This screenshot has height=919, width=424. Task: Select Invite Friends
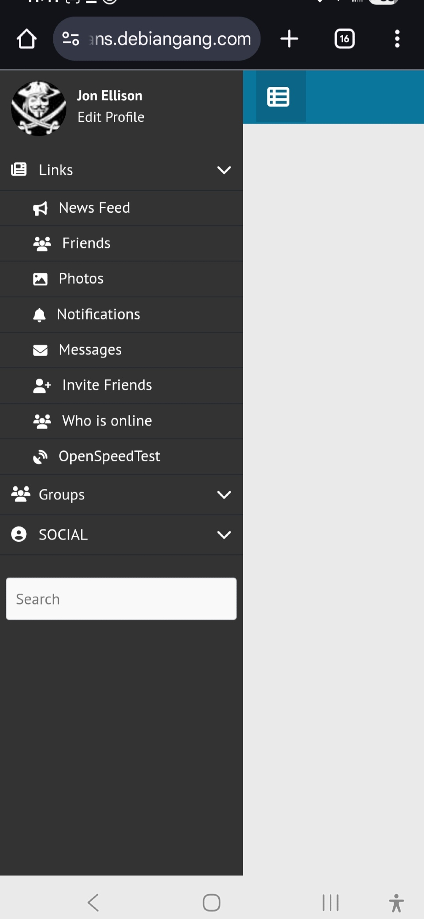107,386
